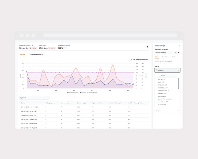
Task: Click the browser address bar
Action: 110,35
